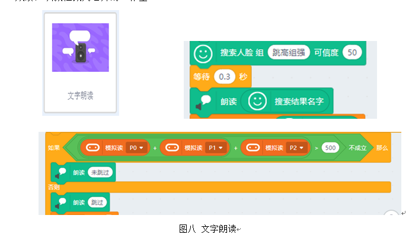Click the 模拟读 label before P1
The image size is (412, 234).
(x=193, y=148)
